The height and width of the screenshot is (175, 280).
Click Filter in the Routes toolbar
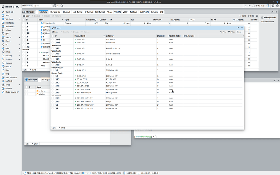point(231,32)
